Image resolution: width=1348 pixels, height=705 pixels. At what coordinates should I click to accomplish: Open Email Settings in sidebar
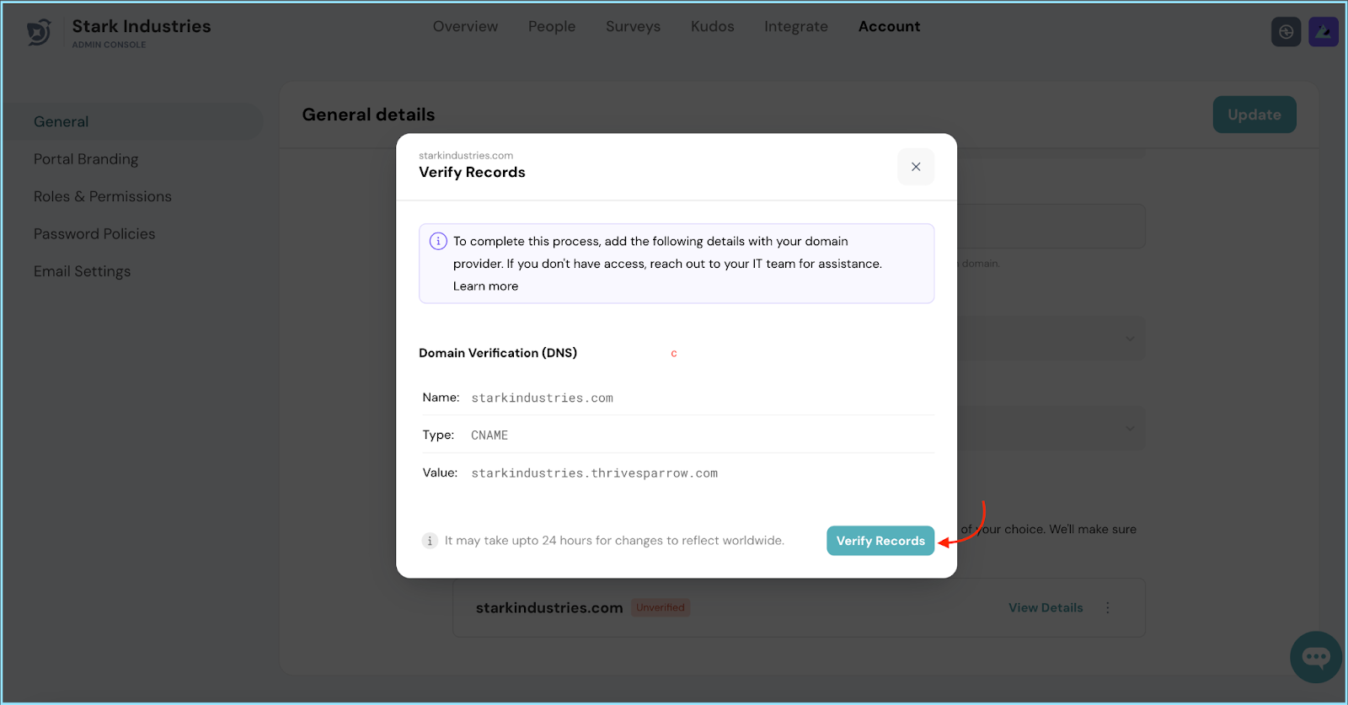pos(82,271)
